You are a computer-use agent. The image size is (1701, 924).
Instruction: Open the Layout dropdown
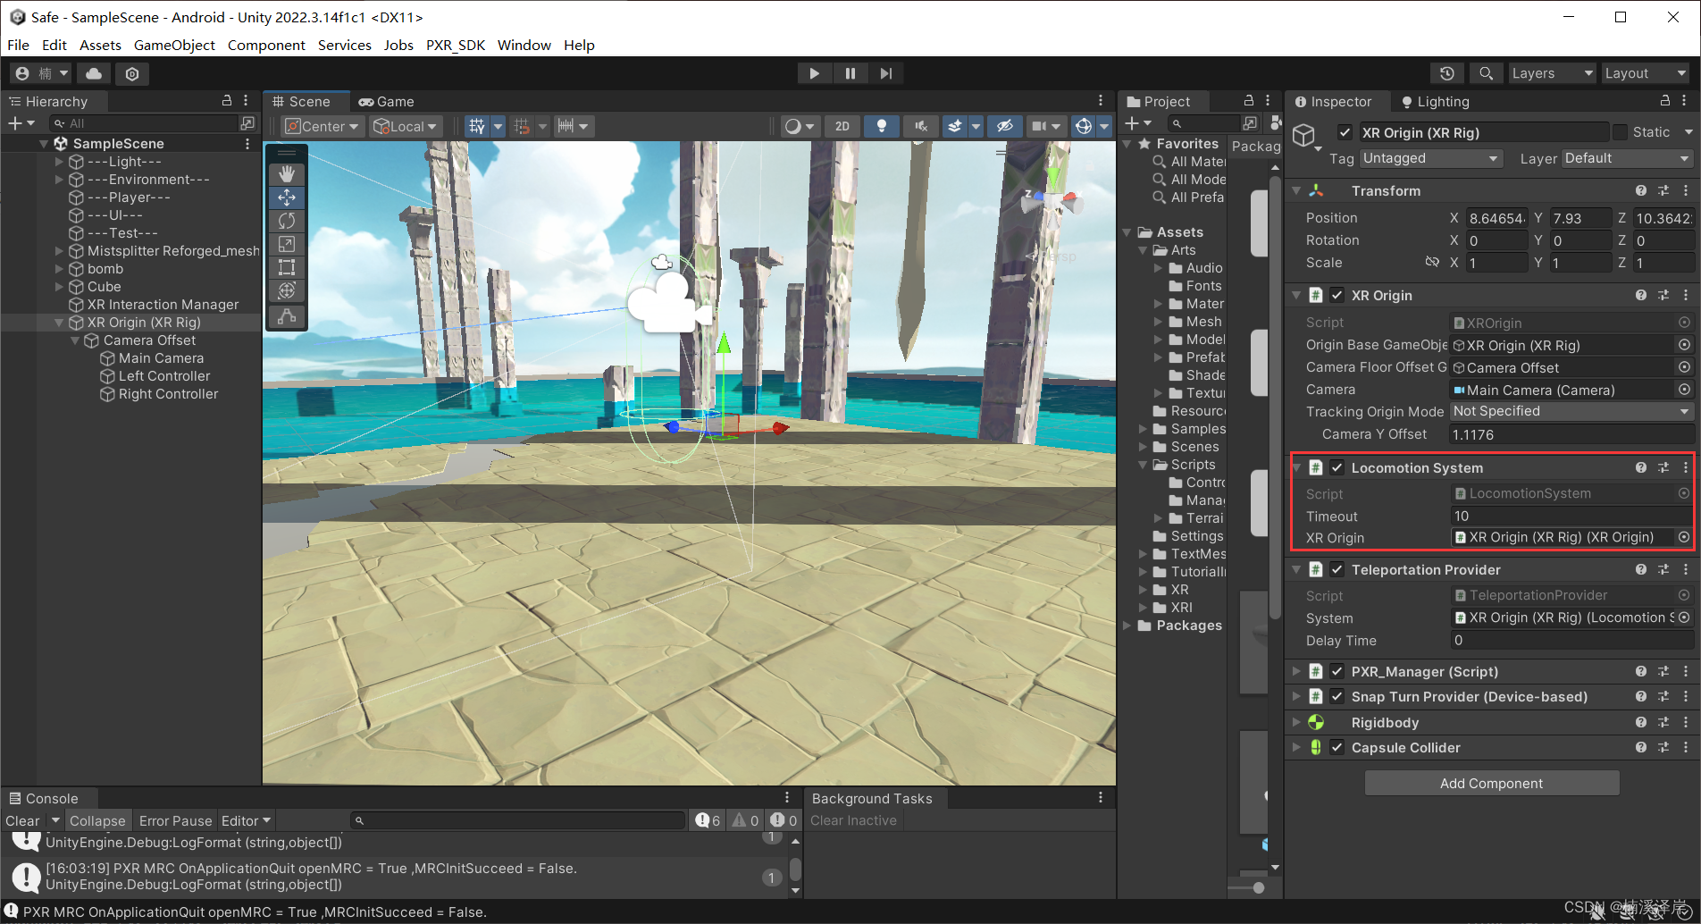[x=1646, y=73]
